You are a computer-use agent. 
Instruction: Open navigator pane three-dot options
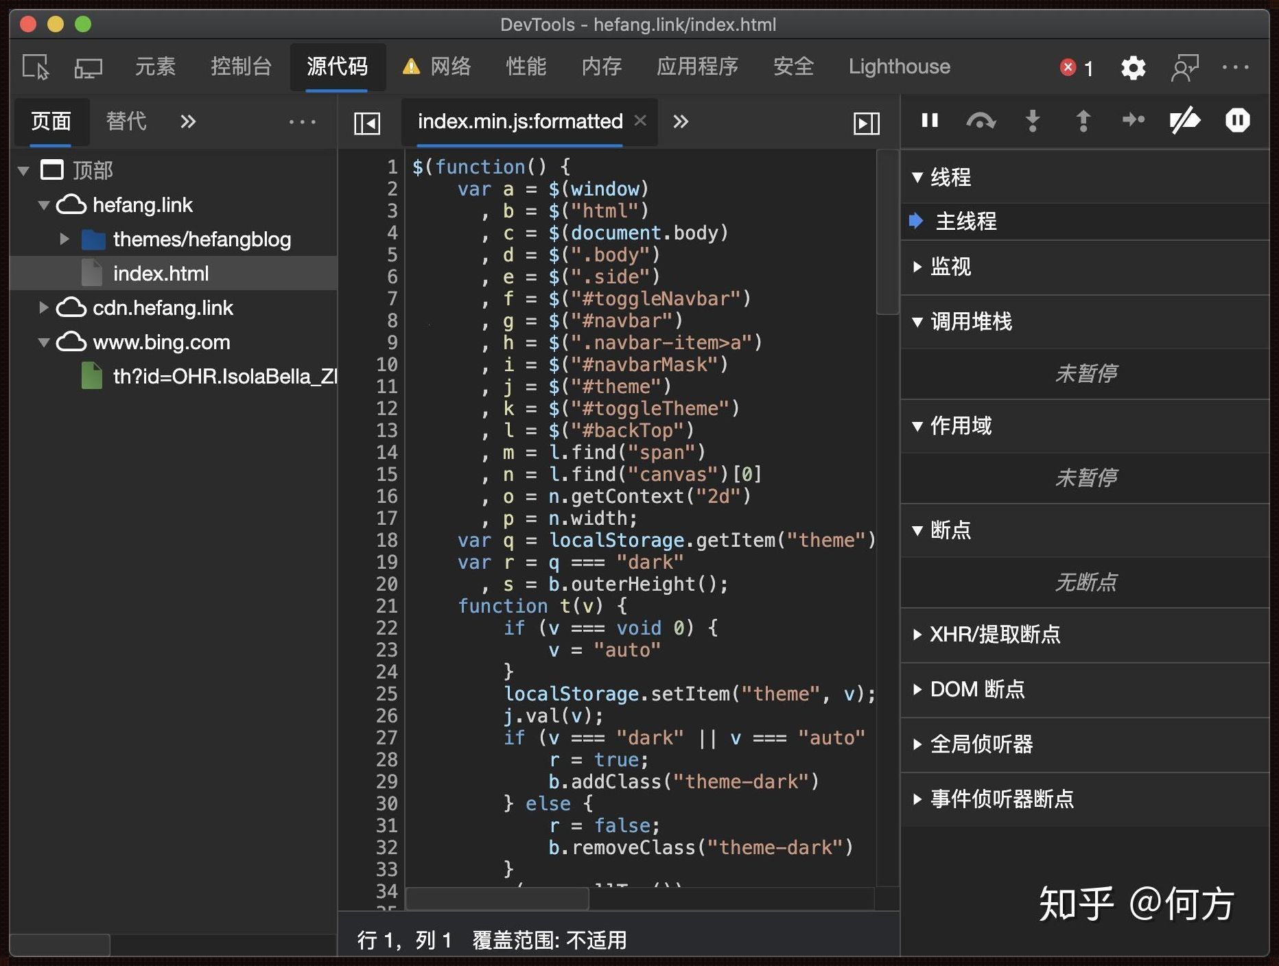tap(302, 122)
